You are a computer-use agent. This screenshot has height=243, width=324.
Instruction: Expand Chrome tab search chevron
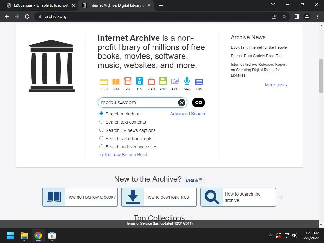click(x=273, y=4)
